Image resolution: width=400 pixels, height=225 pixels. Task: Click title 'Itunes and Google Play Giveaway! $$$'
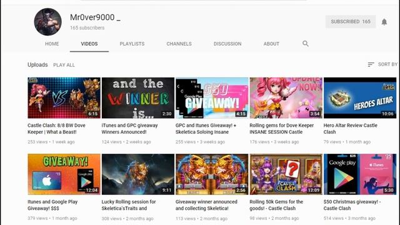(x=52, y=205)
